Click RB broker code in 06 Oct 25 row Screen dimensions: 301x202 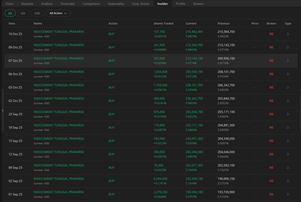271,74
